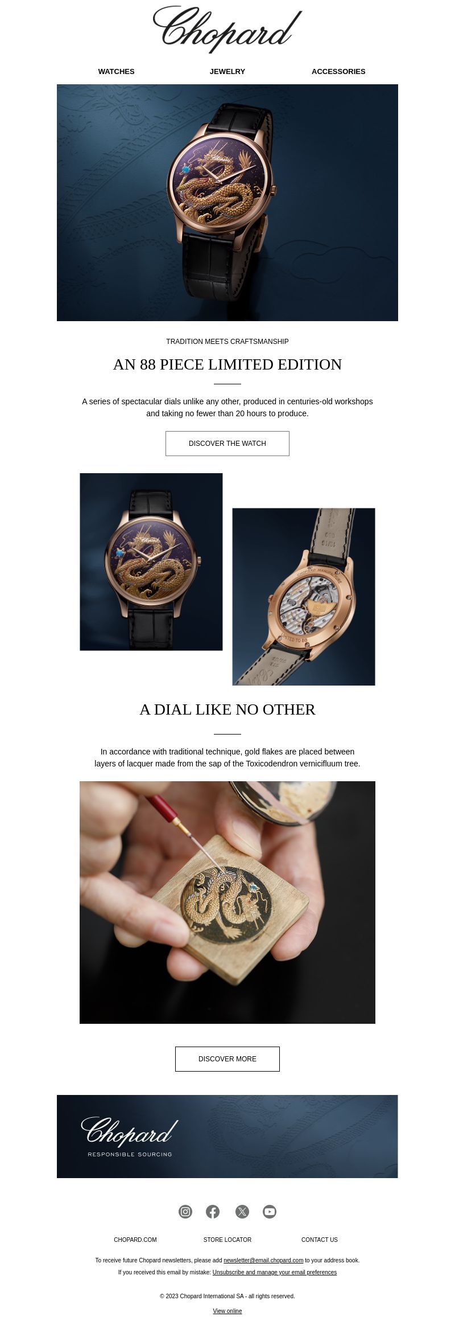
Task: Click the newsletter@email.chopard.com address
Action: pyautogui.click(x=263, y=1261)
